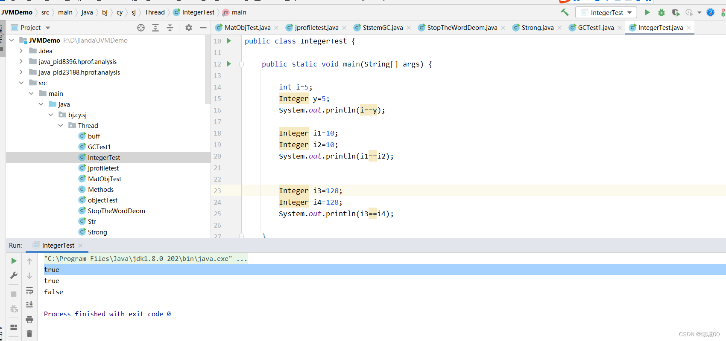Image resolution: width=726 pixels, height=341 pixels.
Task: Collapse the src folder
Action: tap(21, 83)
